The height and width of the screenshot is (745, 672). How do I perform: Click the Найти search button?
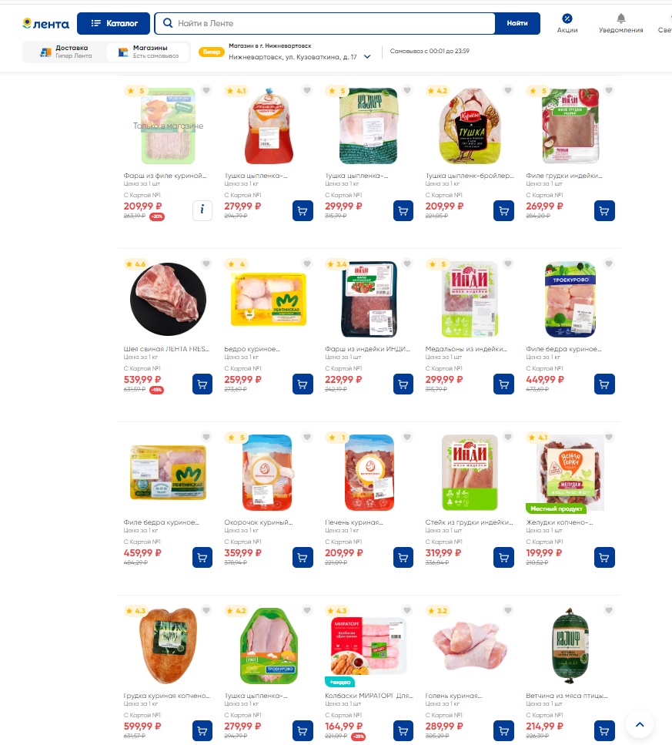[x=517, y=23]
